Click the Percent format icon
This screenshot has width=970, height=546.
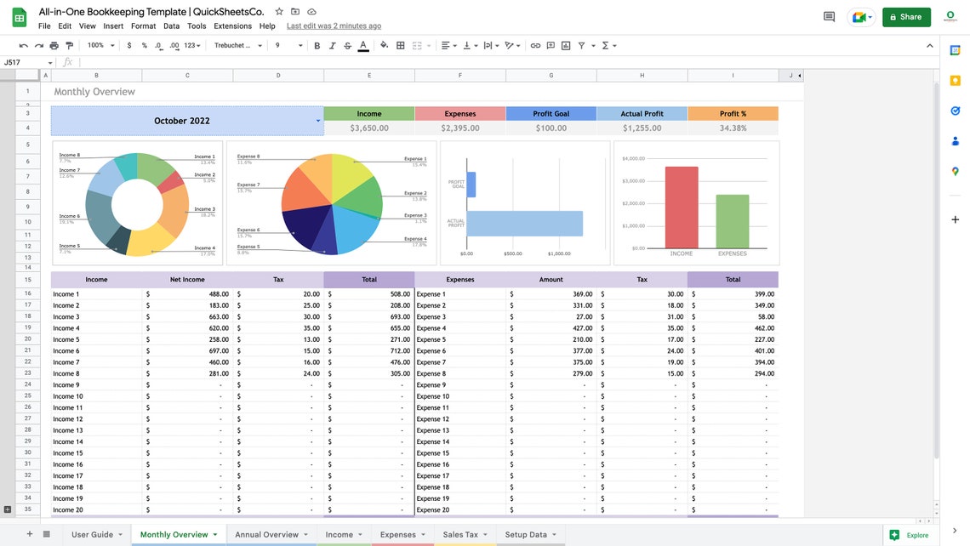[143, 44]
